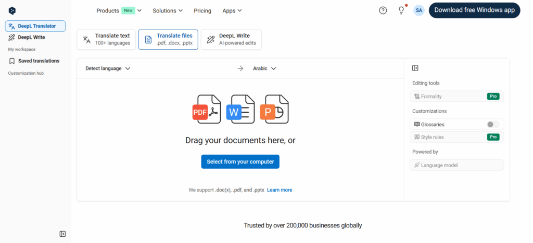Click the Drag your documents here text
The width and height of the screenshot is (533, 243).
(240, 140)
